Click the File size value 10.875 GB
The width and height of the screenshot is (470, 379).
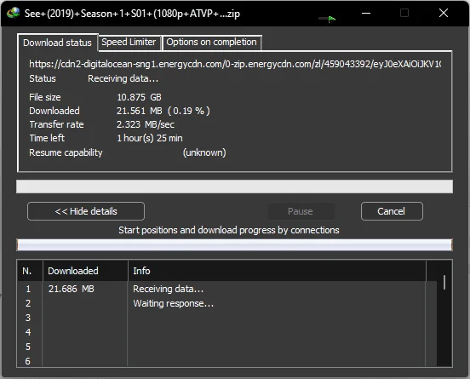click(139, 97)
